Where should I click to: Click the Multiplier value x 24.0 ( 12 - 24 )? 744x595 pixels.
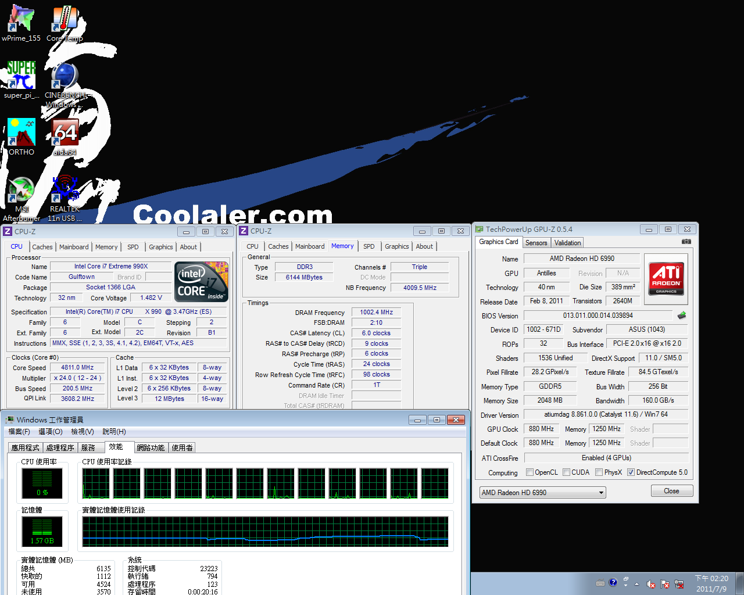78,378
